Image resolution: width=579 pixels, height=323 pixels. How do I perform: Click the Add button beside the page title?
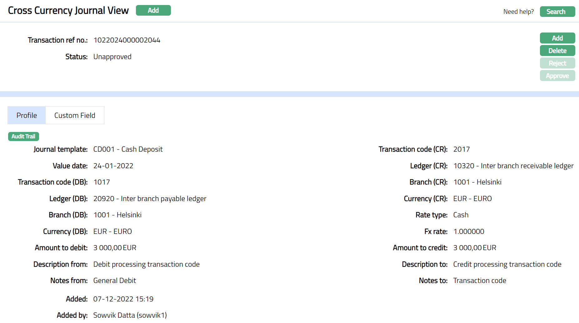[153, 10]
